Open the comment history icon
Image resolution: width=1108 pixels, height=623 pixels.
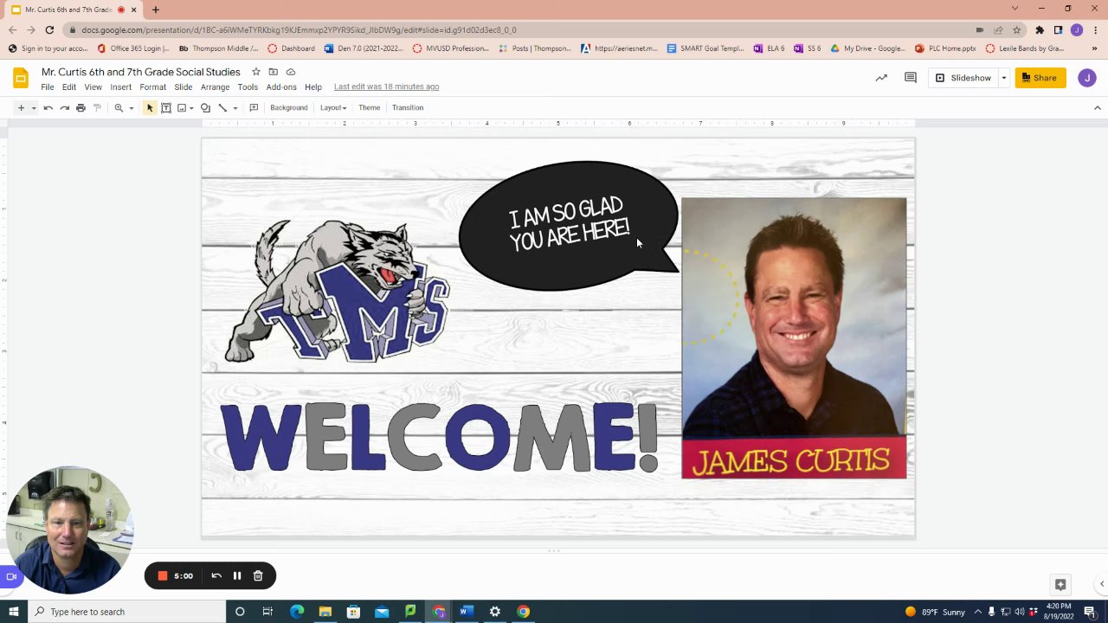click(x=911, y=78)
